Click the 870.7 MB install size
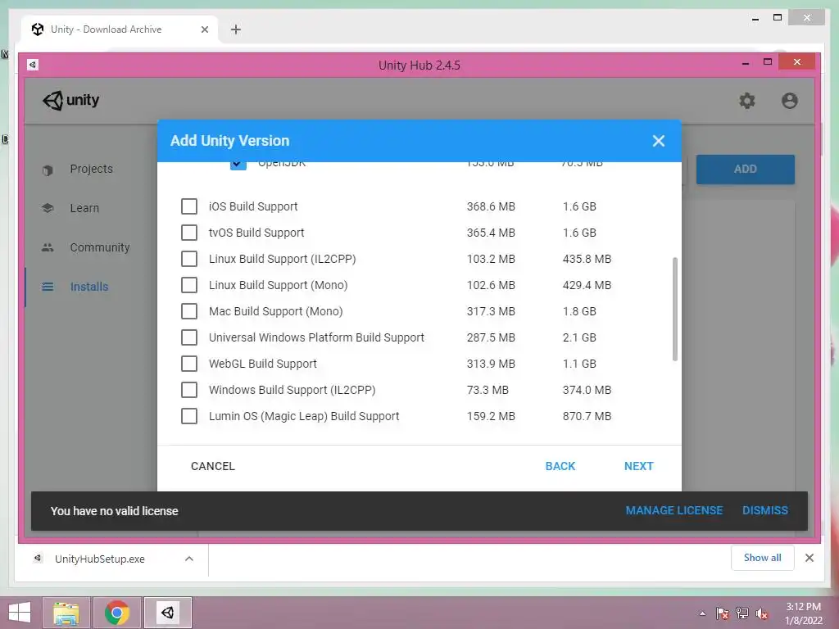Viewport: 839px width, 629px height. (x=587, y=416)
